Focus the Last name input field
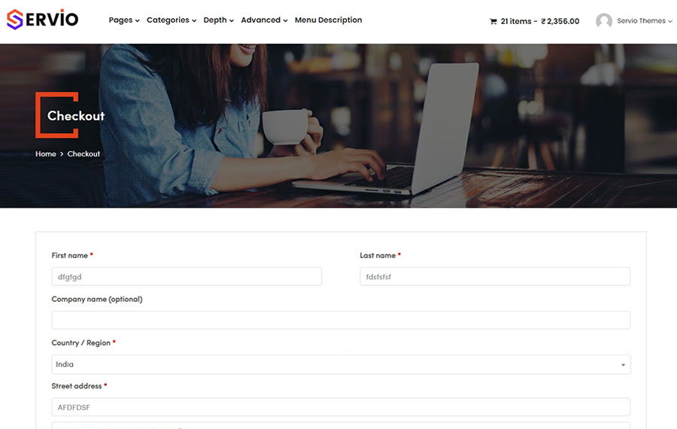Image resolution: width=677 pixels, height=429 pixels. 494,277
